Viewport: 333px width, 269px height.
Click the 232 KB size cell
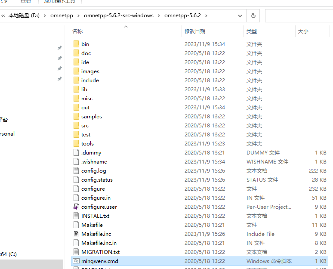coord(318,189)
